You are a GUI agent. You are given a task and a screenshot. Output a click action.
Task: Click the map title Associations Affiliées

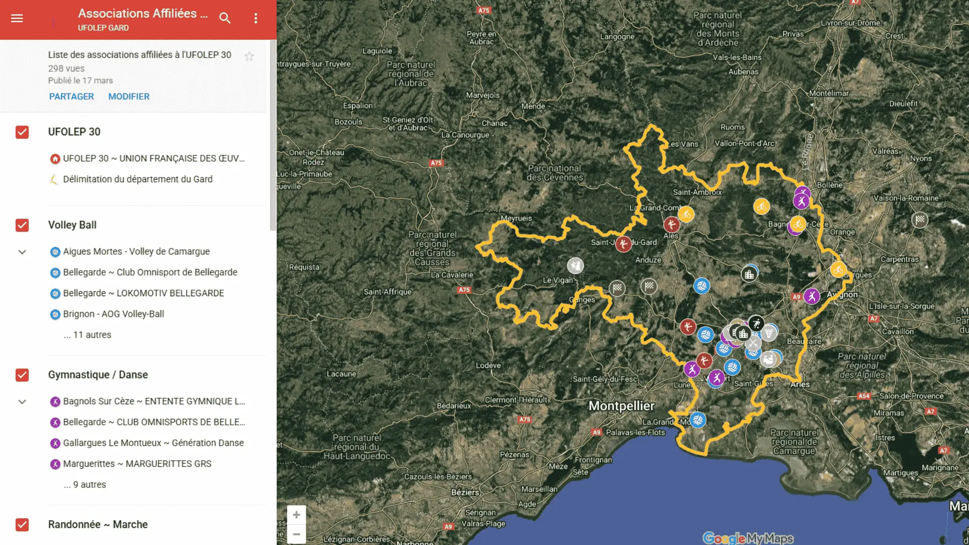click(143, 14)
